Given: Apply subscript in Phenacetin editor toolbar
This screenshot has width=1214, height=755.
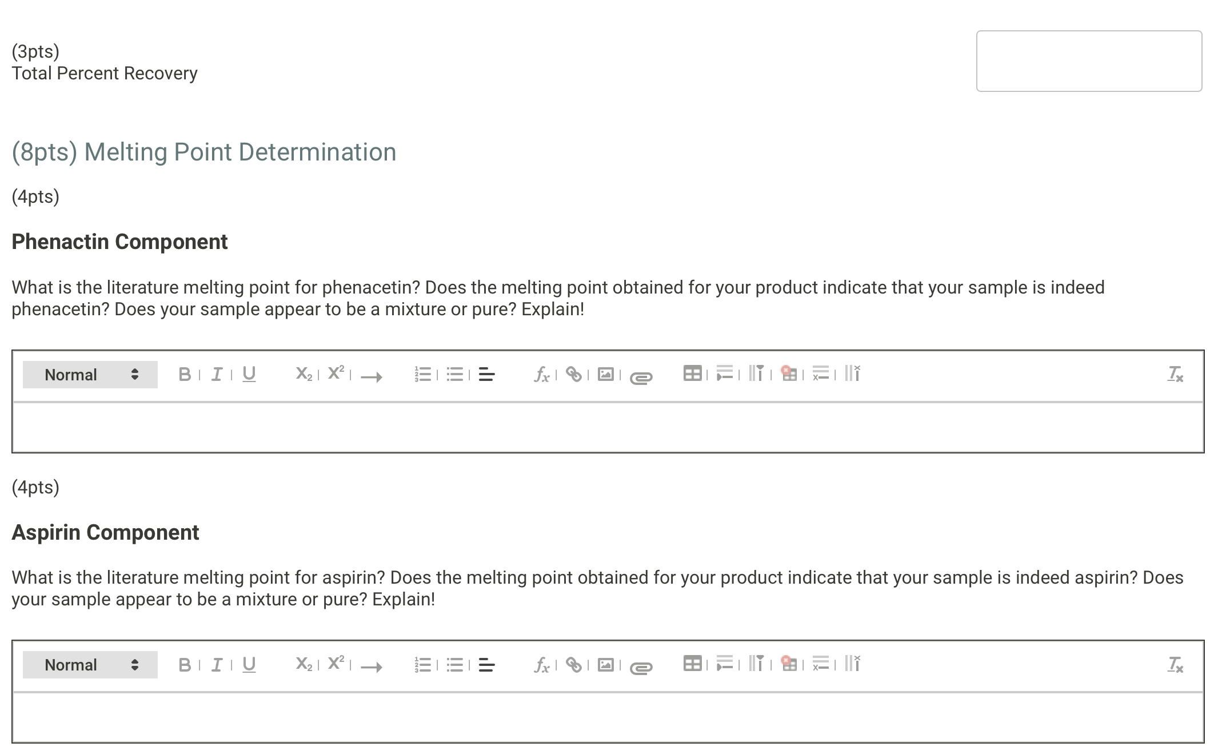Looking at the screenshot, I should point(303,375).
